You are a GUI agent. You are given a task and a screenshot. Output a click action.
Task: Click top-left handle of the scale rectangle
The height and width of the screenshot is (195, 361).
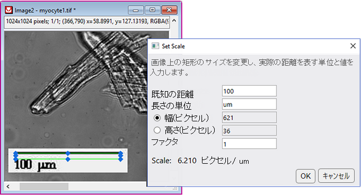click(16, 153)
